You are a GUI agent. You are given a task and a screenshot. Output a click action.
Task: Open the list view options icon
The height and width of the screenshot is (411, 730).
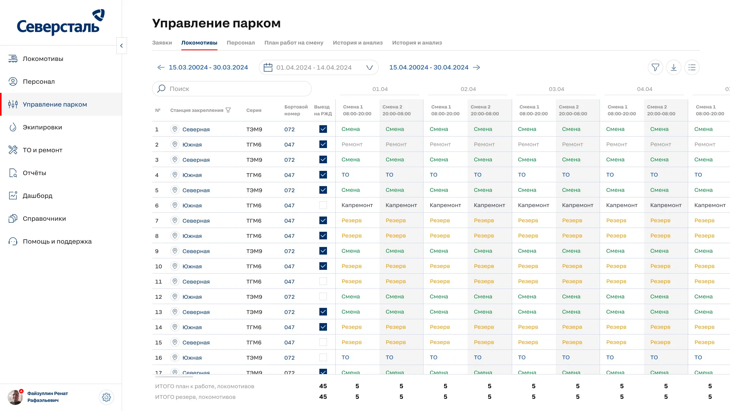[692, 67]
